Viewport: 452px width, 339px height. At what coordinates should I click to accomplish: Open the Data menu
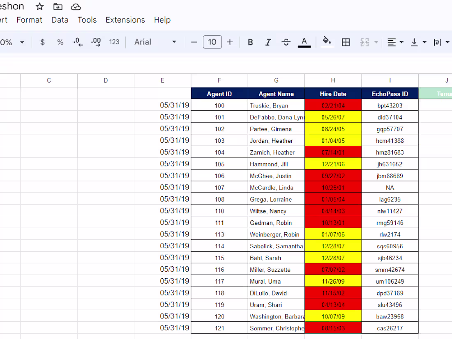(x=60, y=20)
